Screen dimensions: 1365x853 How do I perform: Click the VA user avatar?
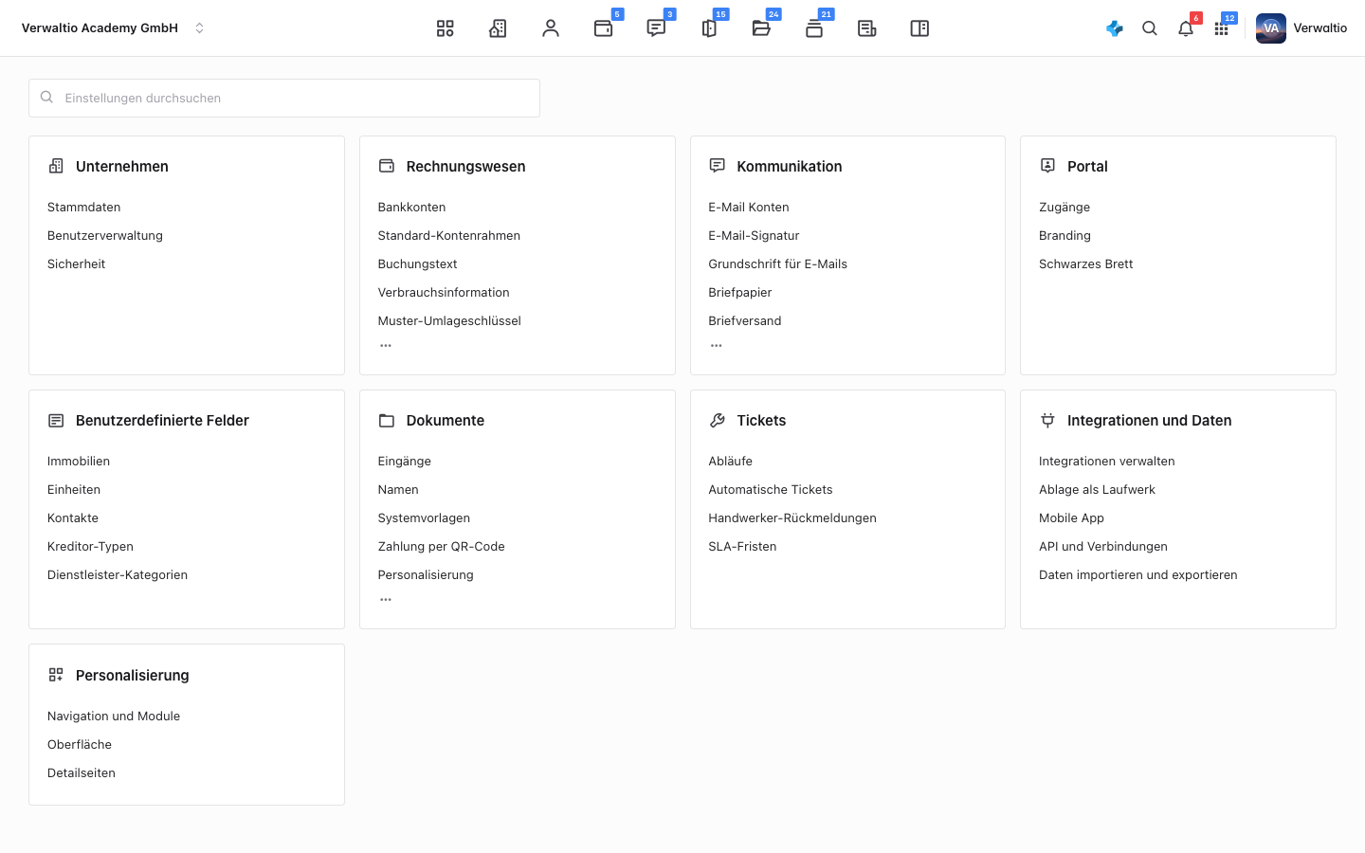pyautogui.click(x=1271, y=28)
